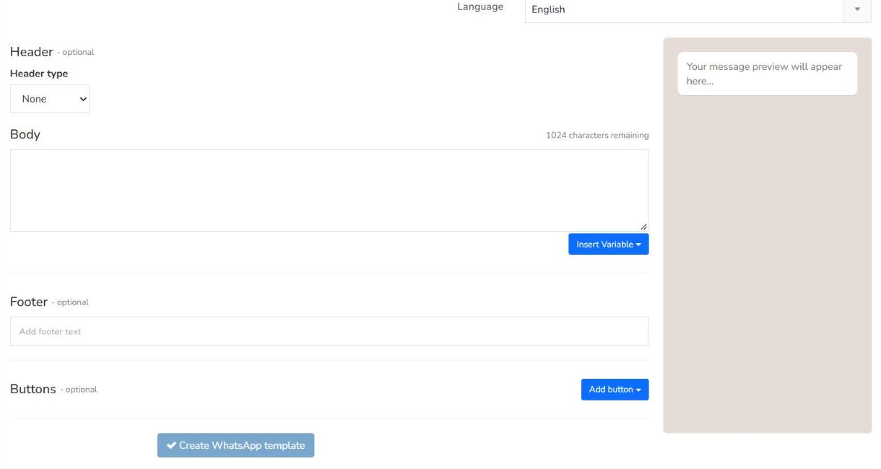Screen dimensions: 881x469
Task: Click the 1024 characters remaining text
Action: [x=597, y=135]
